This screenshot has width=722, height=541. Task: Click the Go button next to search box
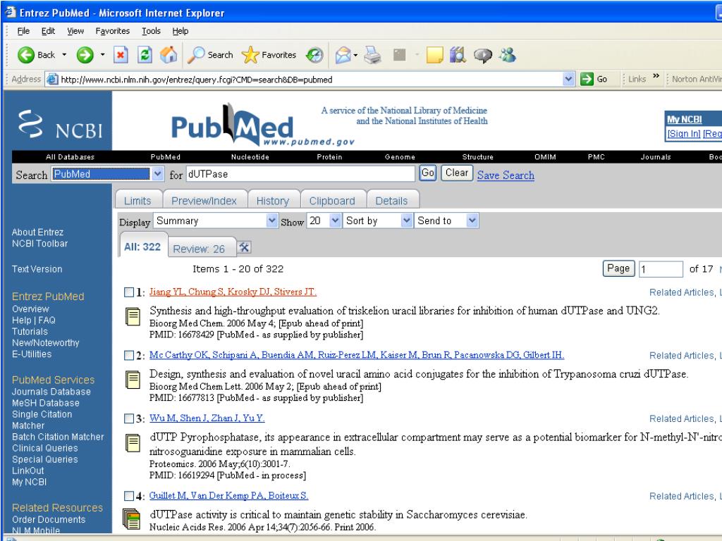click(428, 173)
